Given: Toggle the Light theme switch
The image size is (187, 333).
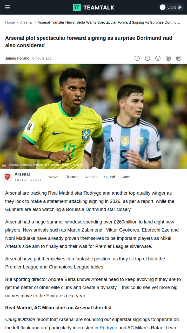Looking at the screenshot, I should [x=171, y=7].
